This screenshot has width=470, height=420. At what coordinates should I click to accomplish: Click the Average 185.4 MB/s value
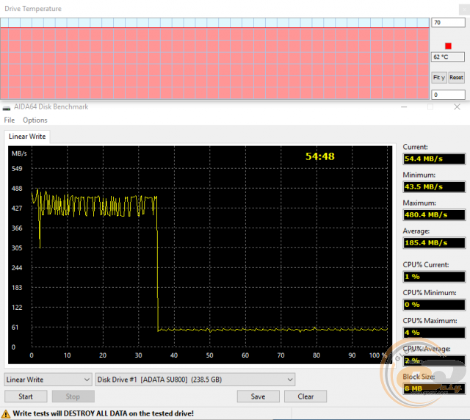coord(434,242)
